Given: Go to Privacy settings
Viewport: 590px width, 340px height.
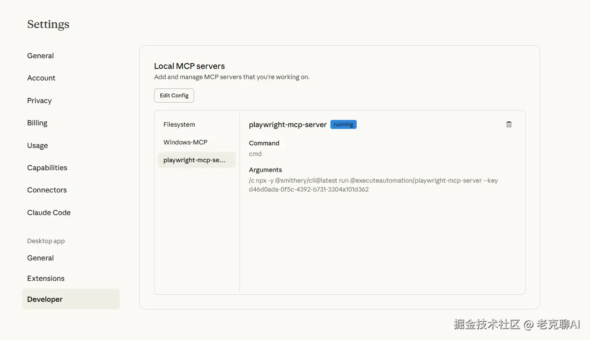Looking at the screenshot, I should tap(40, 100).
